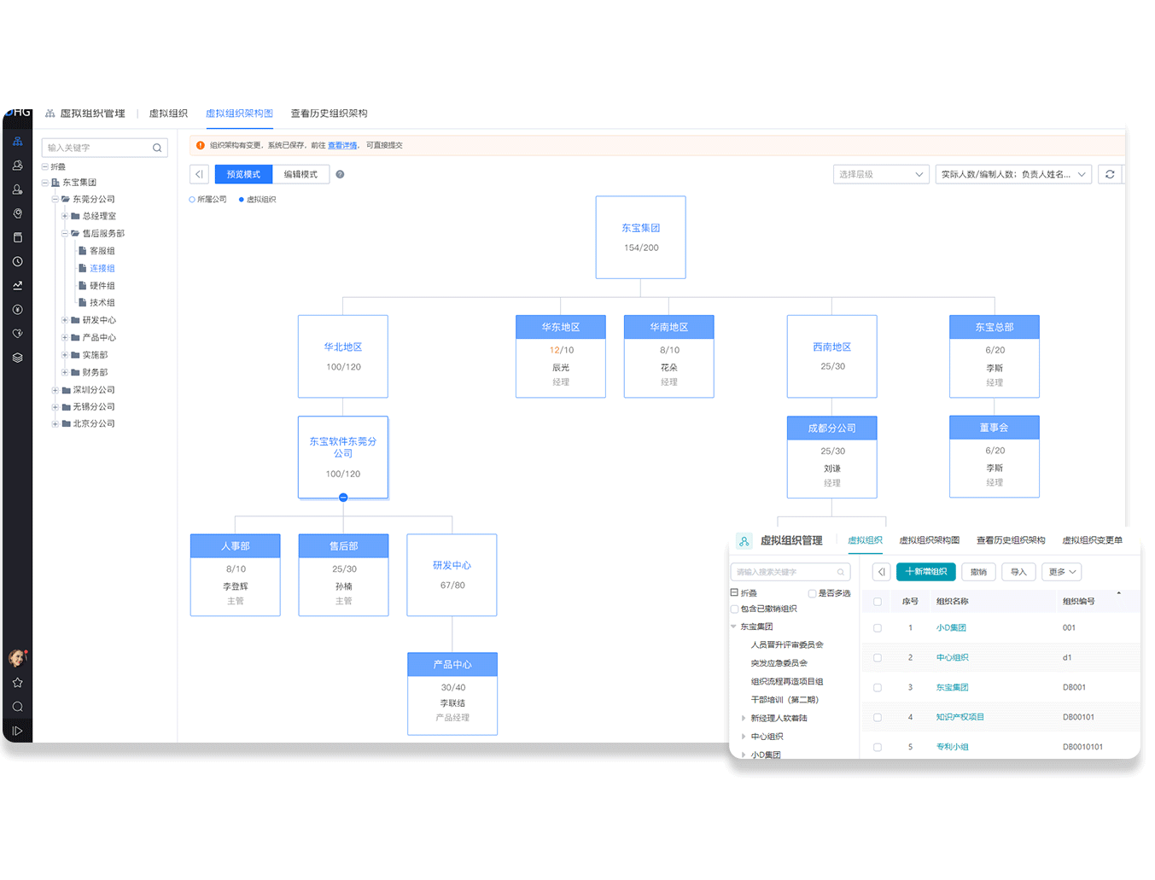Click the 新增组织 button
This screenshot has height=880, width=1155.
point(925,572)
